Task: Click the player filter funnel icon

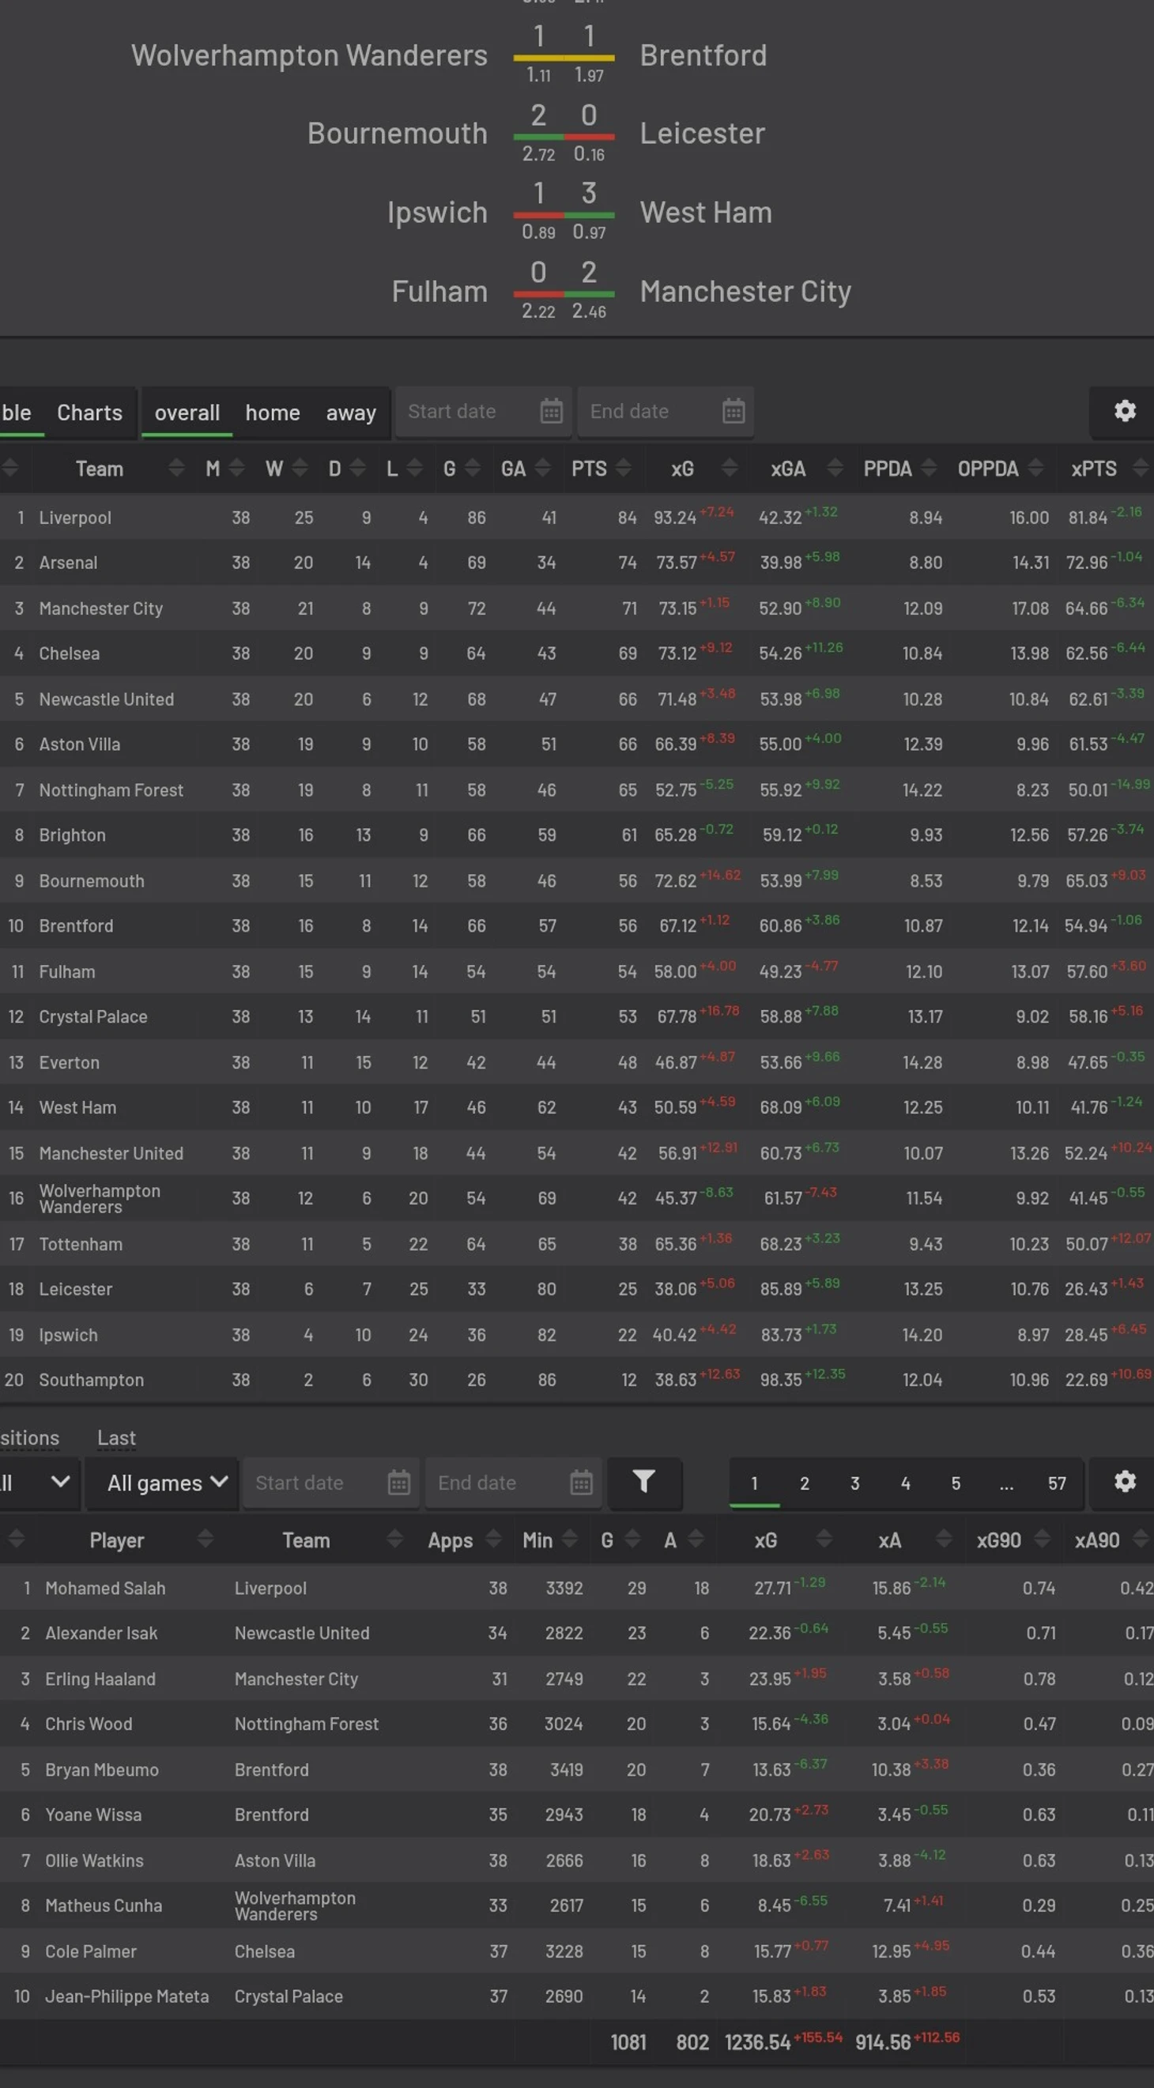Action: tap(643, 1482)
